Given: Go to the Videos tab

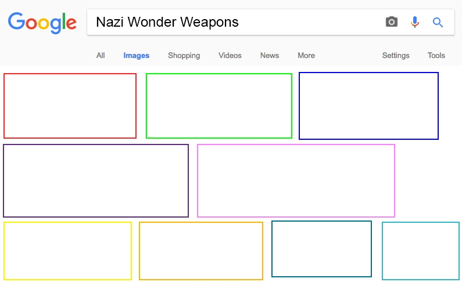Looking at the screenshot, I should (x=230, y=55).
